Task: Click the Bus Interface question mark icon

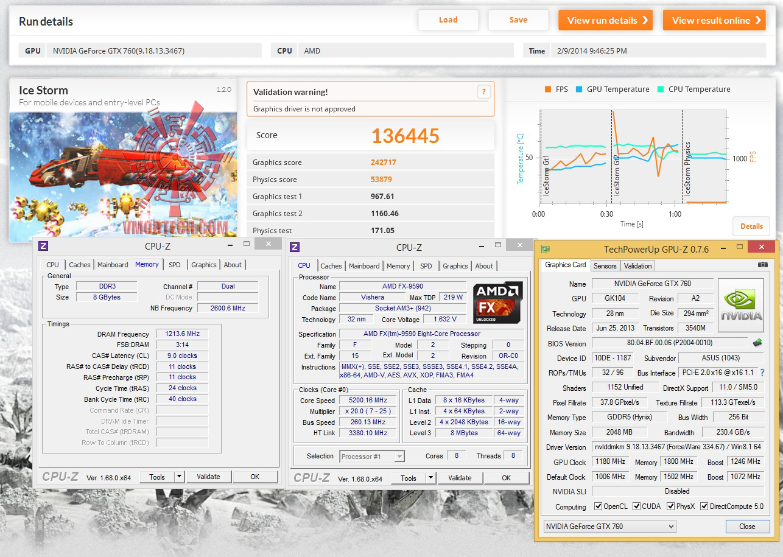Action: click(762, 373)
